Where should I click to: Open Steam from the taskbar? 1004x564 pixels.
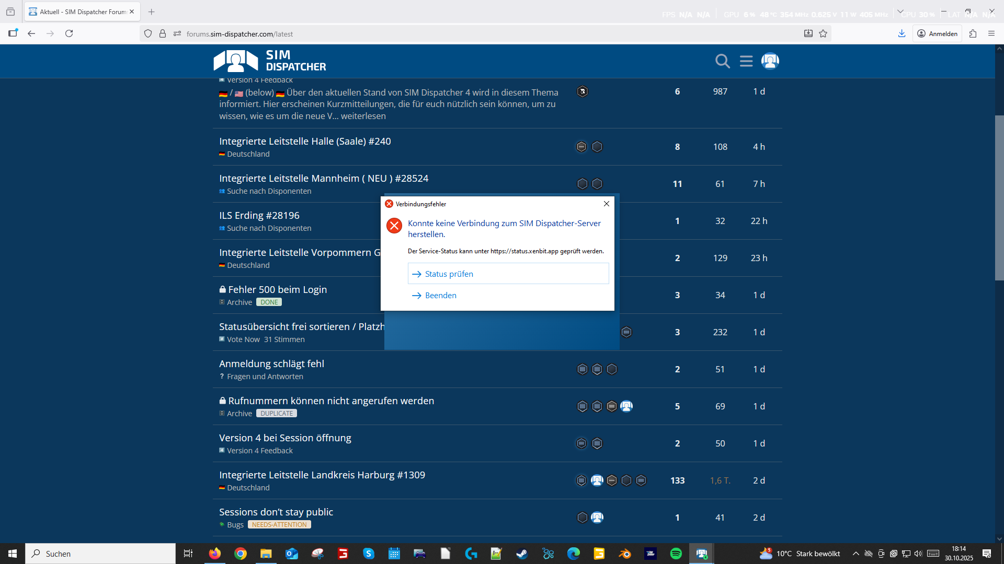(x=522, y=554)
